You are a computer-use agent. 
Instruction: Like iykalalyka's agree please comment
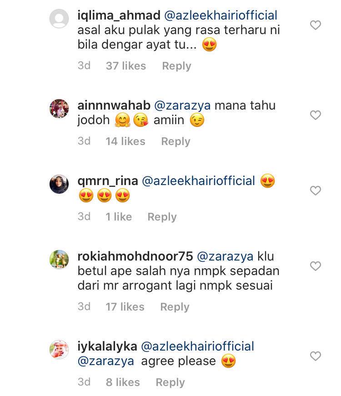[315, 356]
